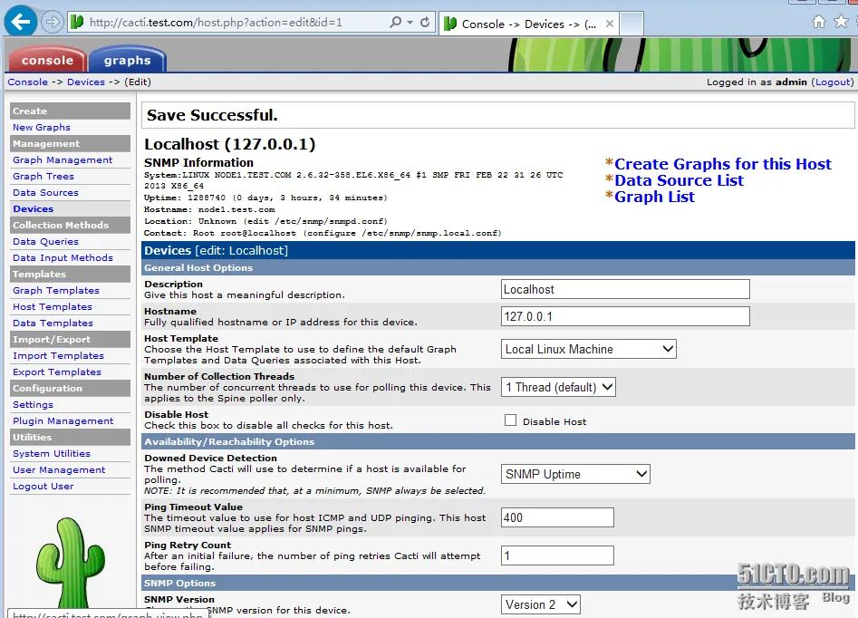Open the Downed Device Detection dropdown
Screen dimensions: 858x618
pyautogui.click(x=575, y=474)
